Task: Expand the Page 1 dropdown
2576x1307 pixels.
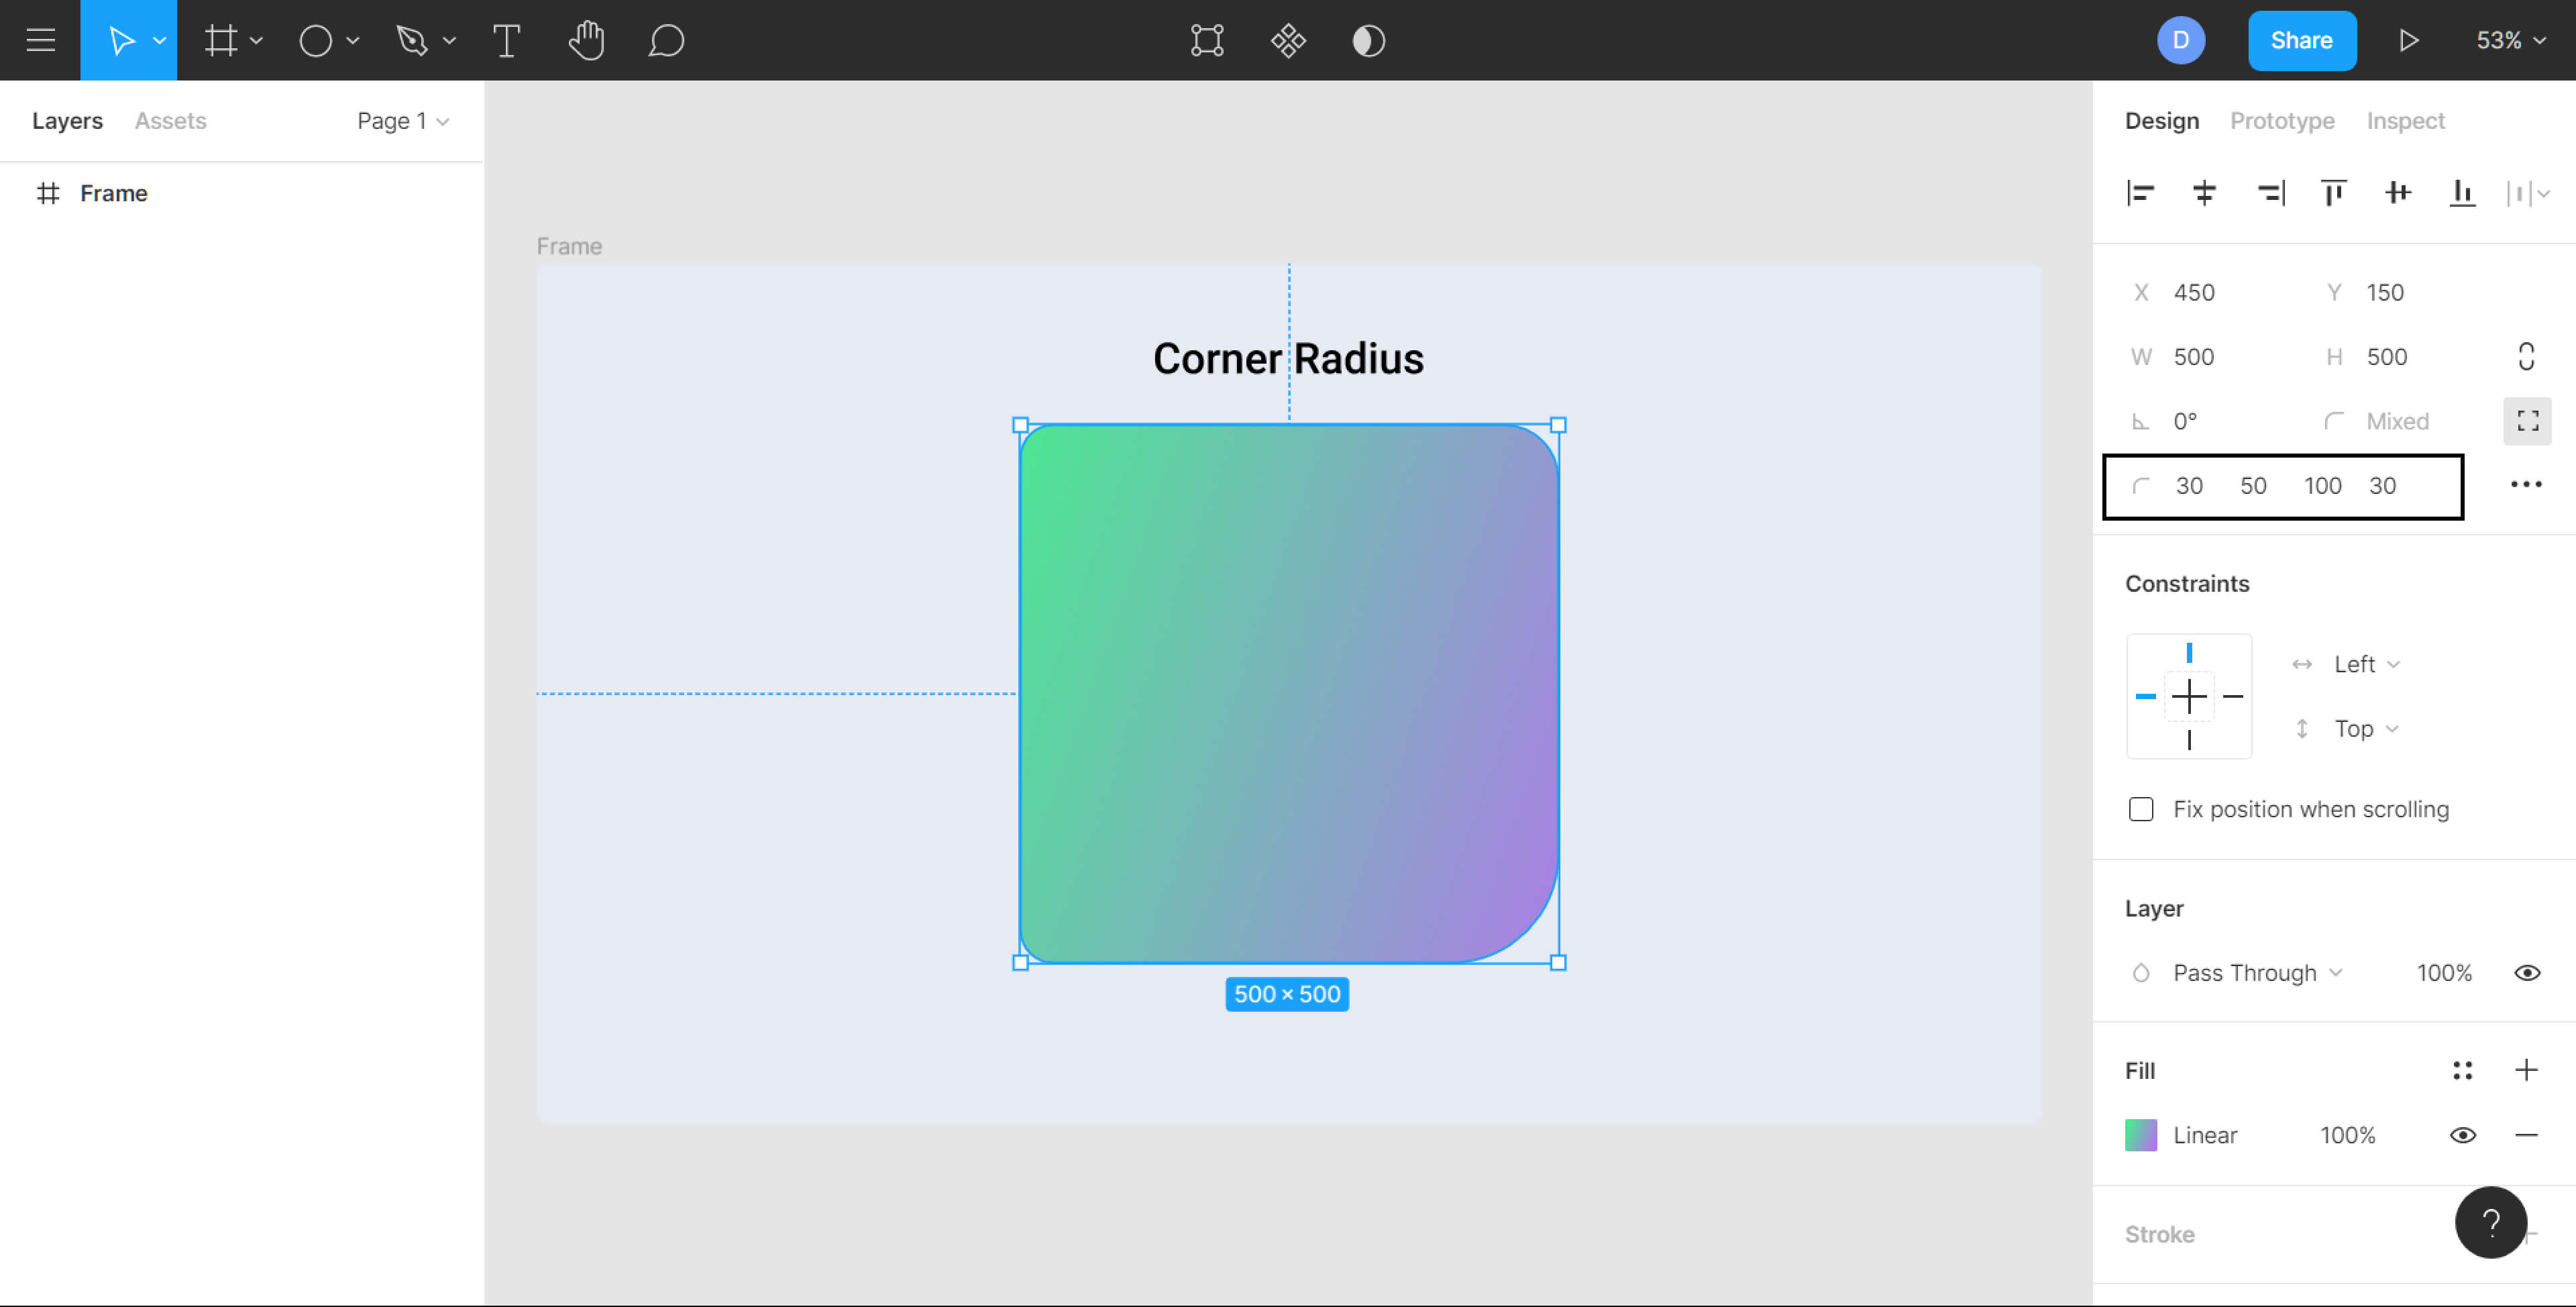Action: (x=403, y=121)
